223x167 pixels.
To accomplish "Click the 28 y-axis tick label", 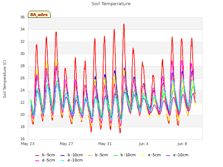I will point(22,66).
